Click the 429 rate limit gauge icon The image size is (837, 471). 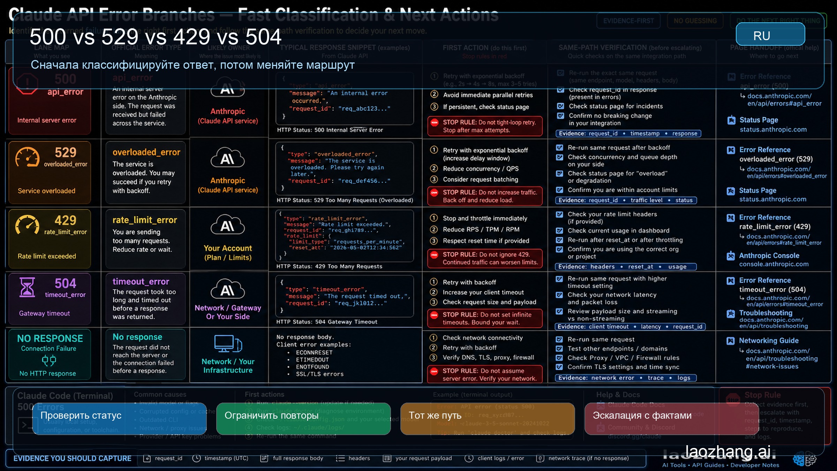[27, 225]
